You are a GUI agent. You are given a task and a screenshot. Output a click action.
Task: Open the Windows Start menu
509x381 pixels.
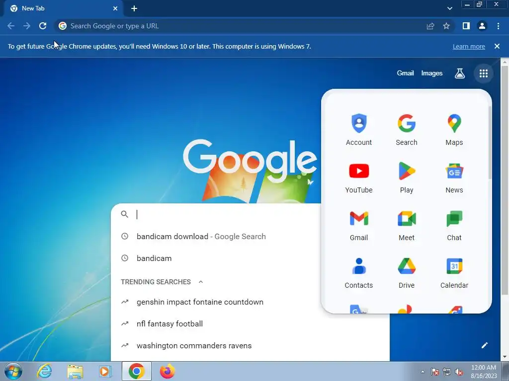pyautogui.click(x=13, y=371)
